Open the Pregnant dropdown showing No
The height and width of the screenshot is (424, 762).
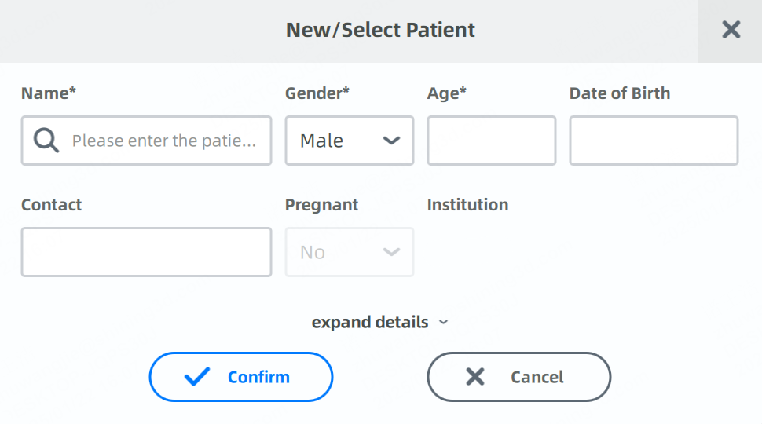coord(349,252)
